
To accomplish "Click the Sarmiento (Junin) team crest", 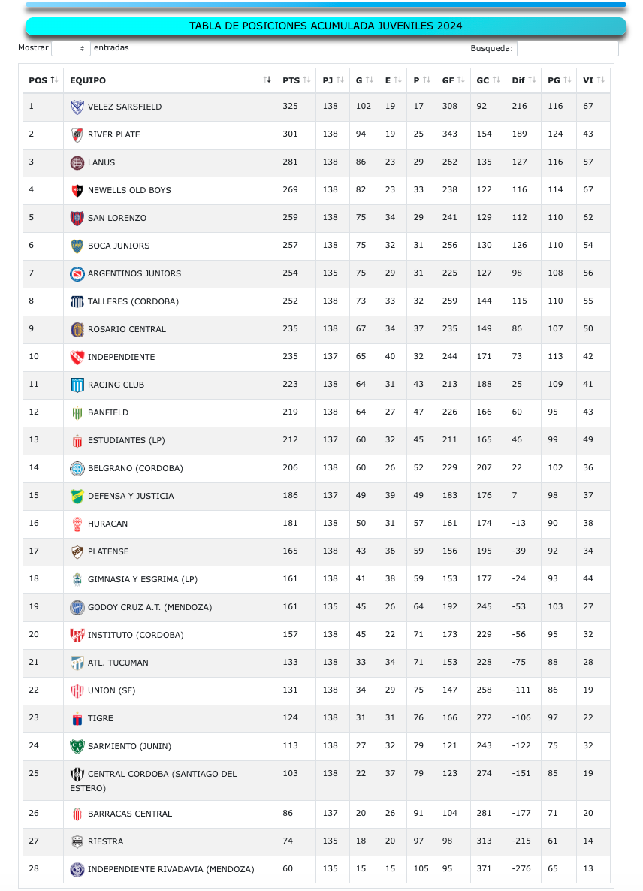I will (x=77, y=746).
